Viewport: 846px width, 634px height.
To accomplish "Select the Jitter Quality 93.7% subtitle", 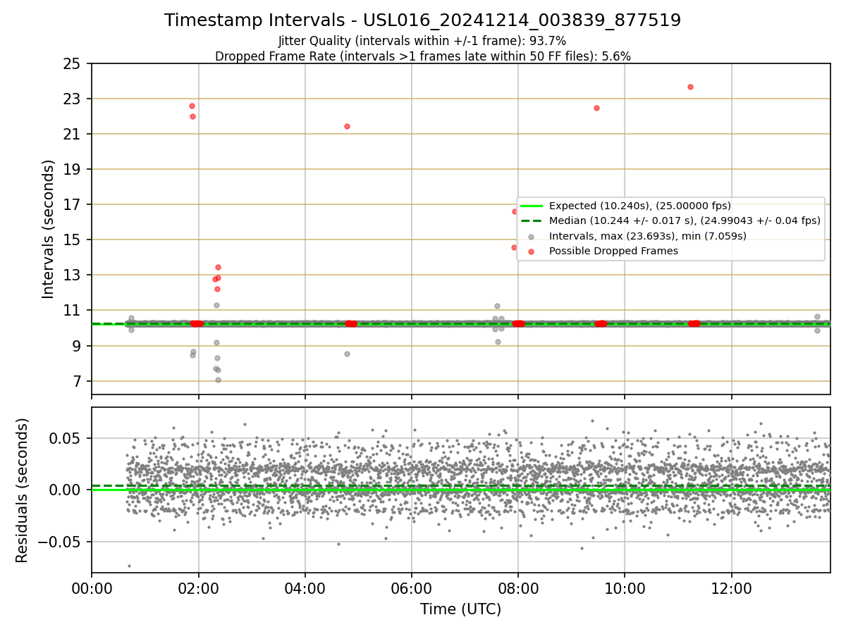I will coord(422,42).
